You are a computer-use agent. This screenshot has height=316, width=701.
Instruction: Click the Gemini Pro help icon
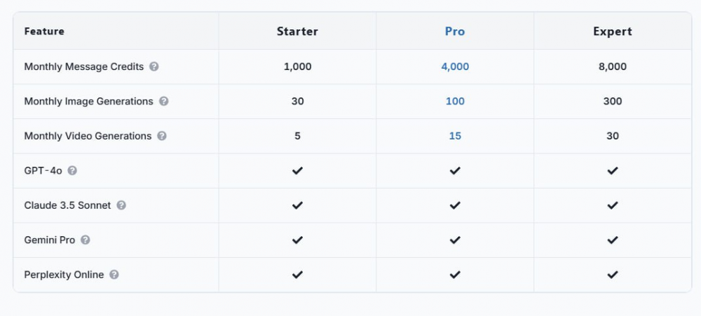coord(85,240)
